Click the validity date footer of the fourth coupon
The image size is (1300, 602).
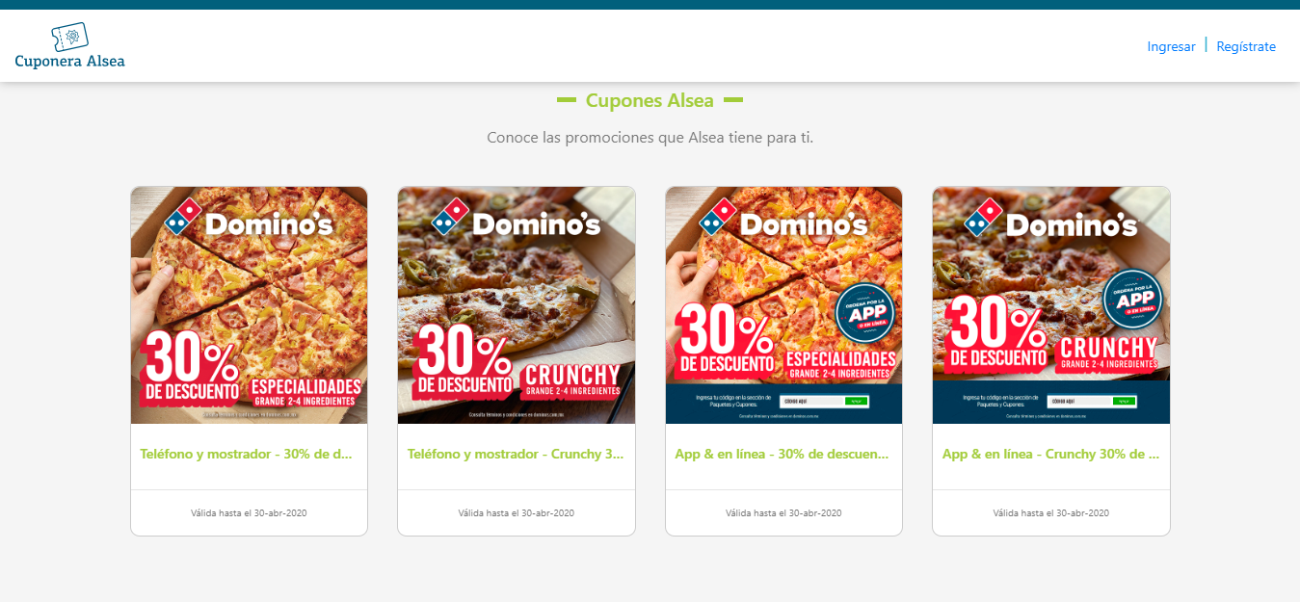coord(1051,512)
